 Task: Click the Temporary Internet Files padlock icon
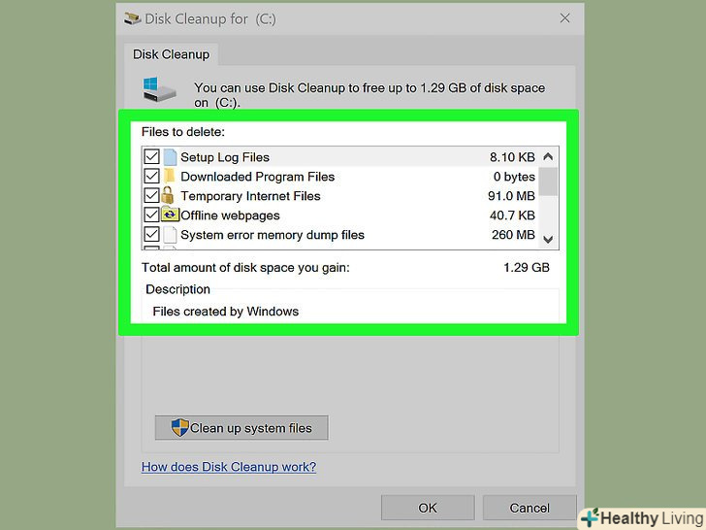click(168, 195)
